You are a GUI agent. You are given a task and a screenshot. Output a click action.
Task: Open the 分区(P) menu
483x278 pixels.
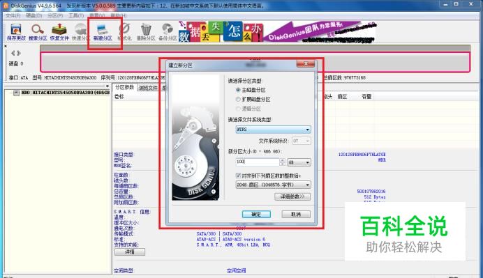pos(55,15)
